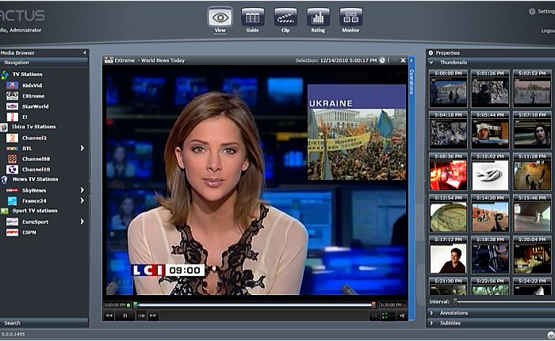The height and width of the screenshot is (341, 555).
Task: Open the 5:05:44 PM thumbnail
Action: pos(490,130)
